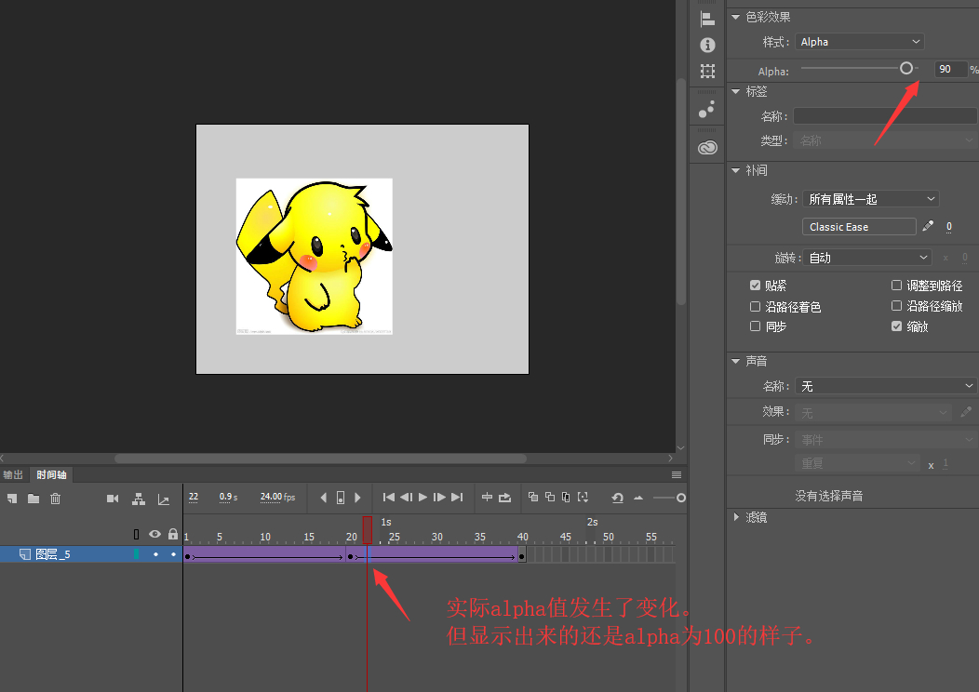Image resolution: width=979 pixels, height=692 pixels.
Task: Show or hide all layers eye
Action: pos(154,534)
